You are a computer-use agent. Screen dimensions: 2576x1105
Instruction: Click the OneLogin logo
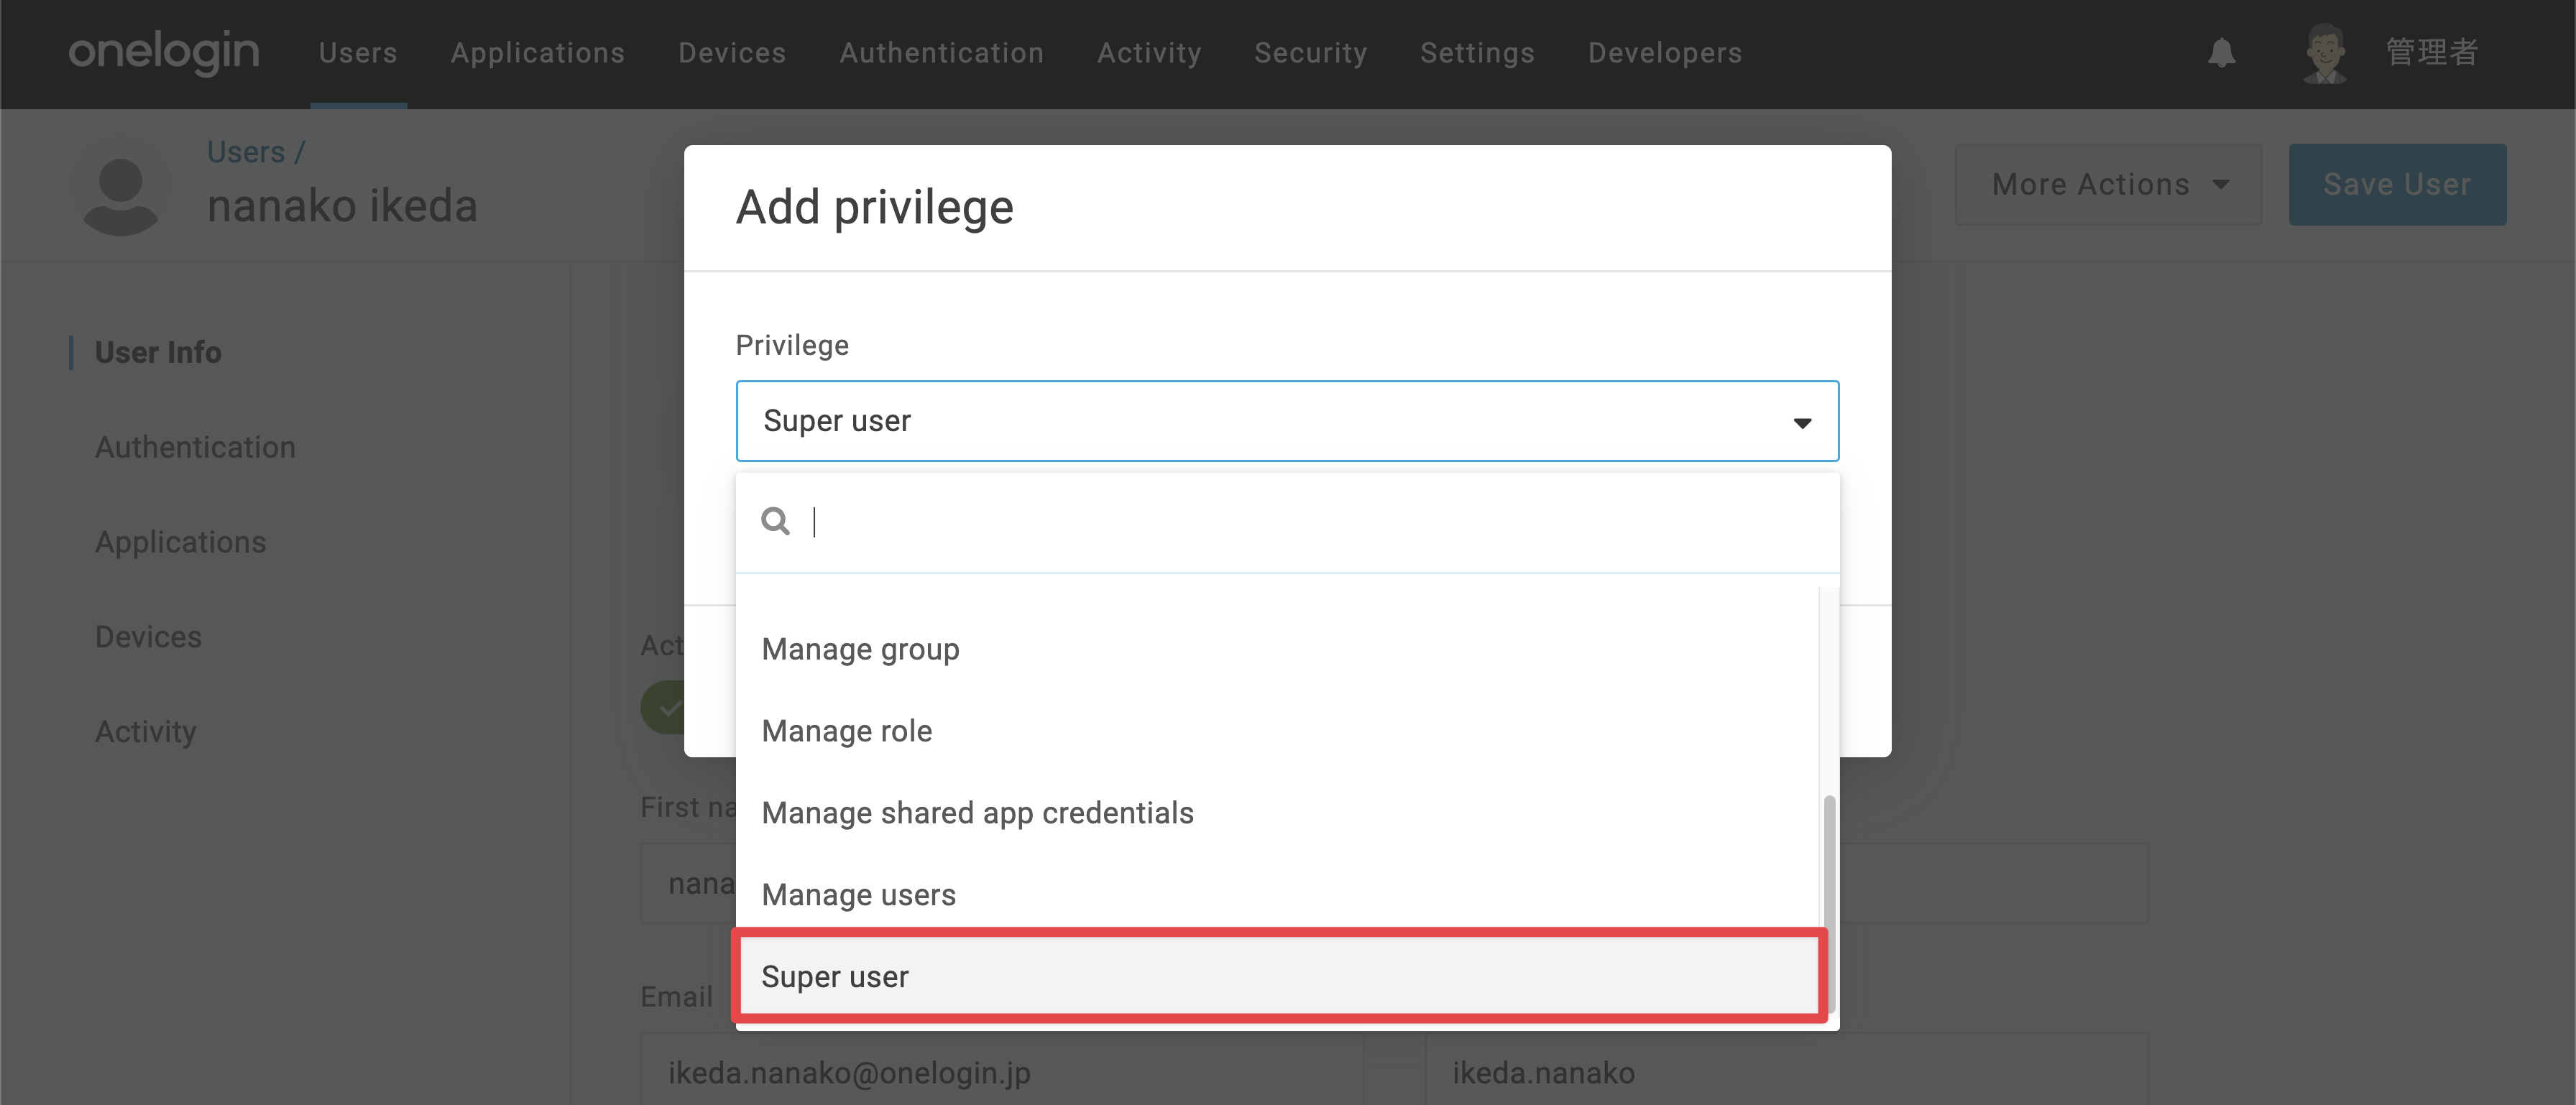tap(163, 52)
